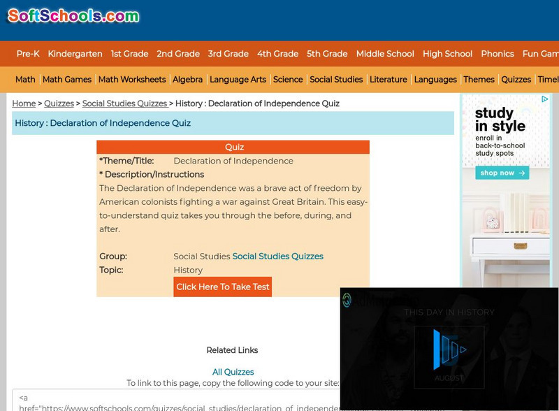Open Quizzes in the subject bar
The width and height of the screenshot is (559, 411).
pyautogui.click(x=516, y=79)
